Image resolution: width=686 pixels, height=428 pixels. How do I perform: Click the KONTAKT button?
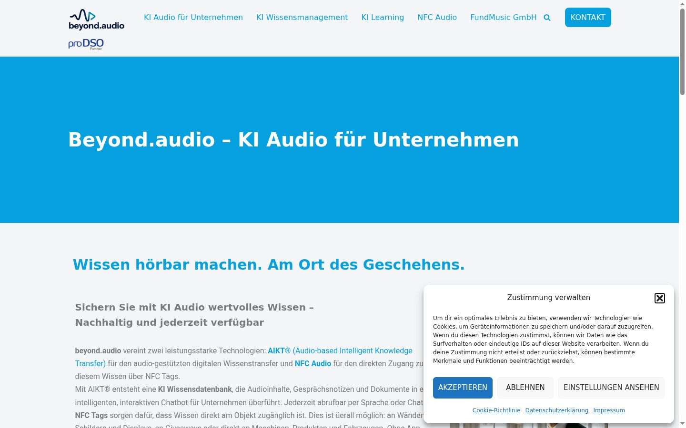coord(588,18)
